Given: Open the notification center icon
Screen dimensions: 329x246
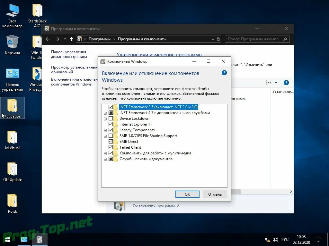Looking at the screenshot, I should 318,240.
